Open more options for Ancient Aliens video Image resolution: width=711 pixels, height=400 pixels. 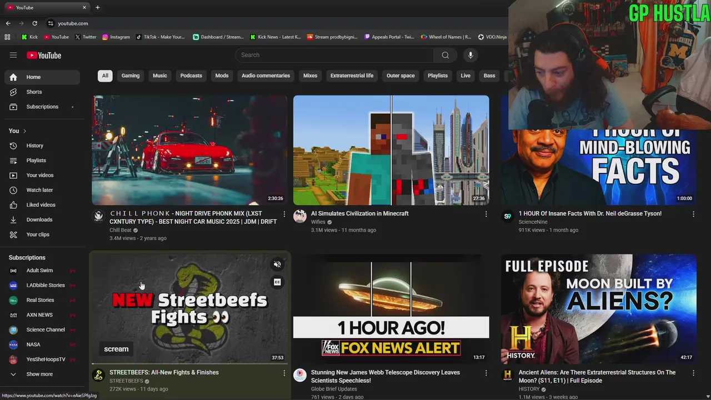pos(693,373)
